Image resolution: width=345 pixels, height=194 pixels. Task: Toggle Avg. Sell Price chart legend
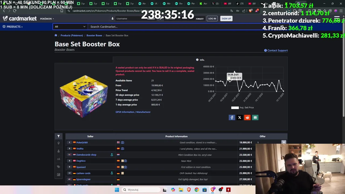pos(242,108)
